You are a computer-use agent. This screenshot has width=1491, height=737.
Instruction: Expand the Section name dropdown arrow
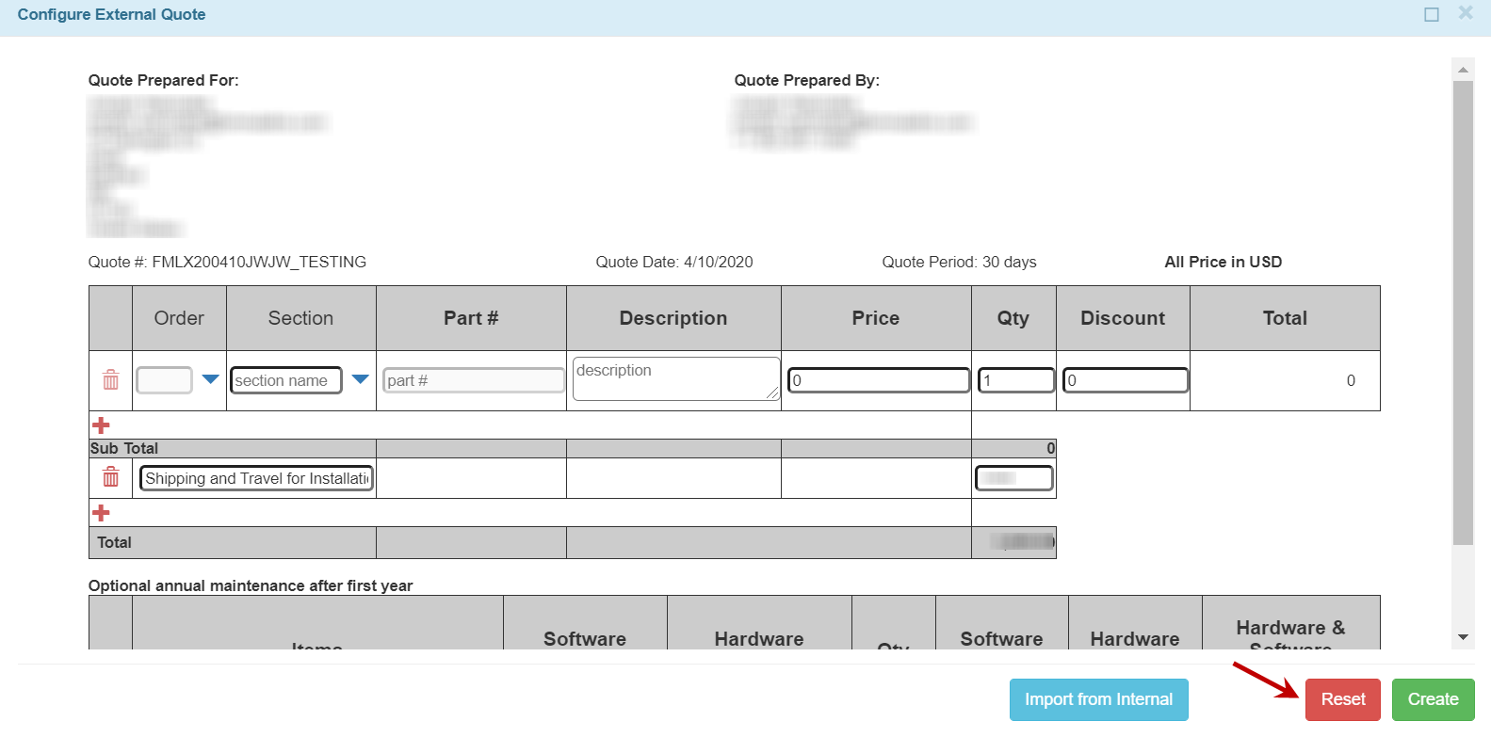point(360,379)
